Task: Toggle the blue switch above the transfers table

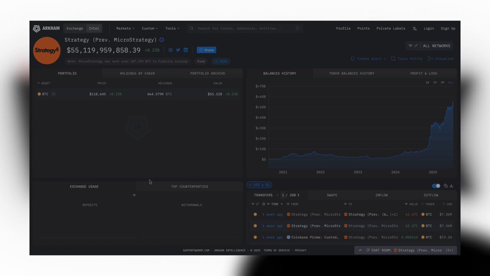Action: coord(436,186)
